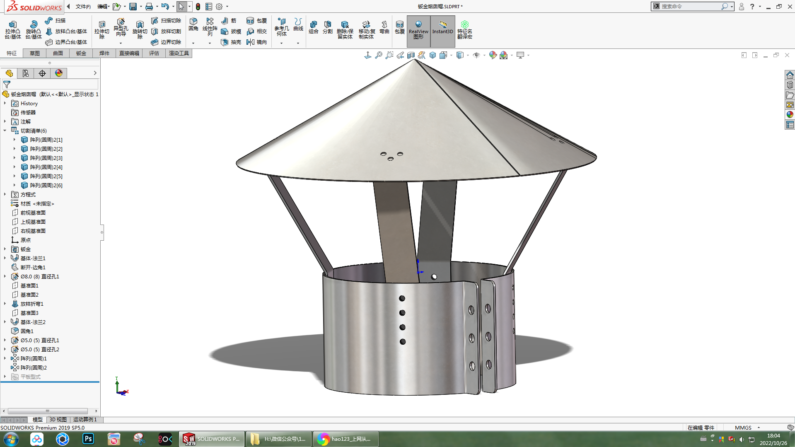Select the 圆角 fillet tool
The image size is (795, 447).
tap(193, 24)
